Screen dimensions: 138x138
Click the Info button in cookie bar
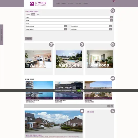pos(83,91)
